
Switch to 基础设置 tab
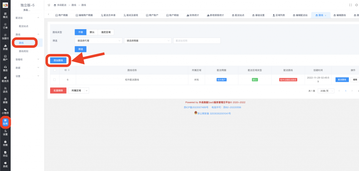(x=258, y=15)
